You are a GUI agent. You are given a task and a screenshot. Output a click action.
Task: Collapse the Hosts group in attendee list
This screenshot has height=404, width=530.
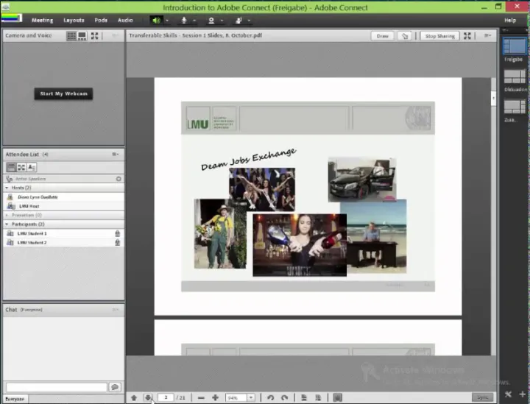tap(7, 188)
